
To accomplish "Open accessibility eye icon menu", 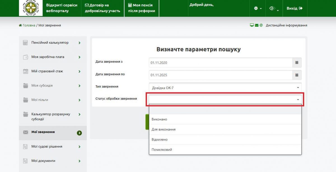I will 274,8.
